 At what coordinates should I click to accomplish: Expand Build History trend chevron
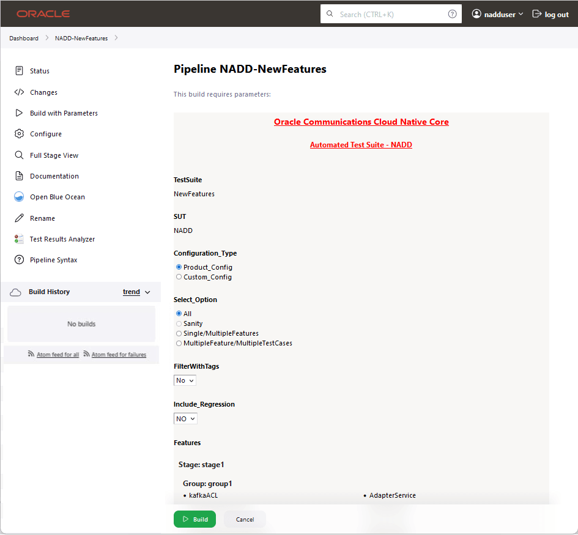click(147, 292)
